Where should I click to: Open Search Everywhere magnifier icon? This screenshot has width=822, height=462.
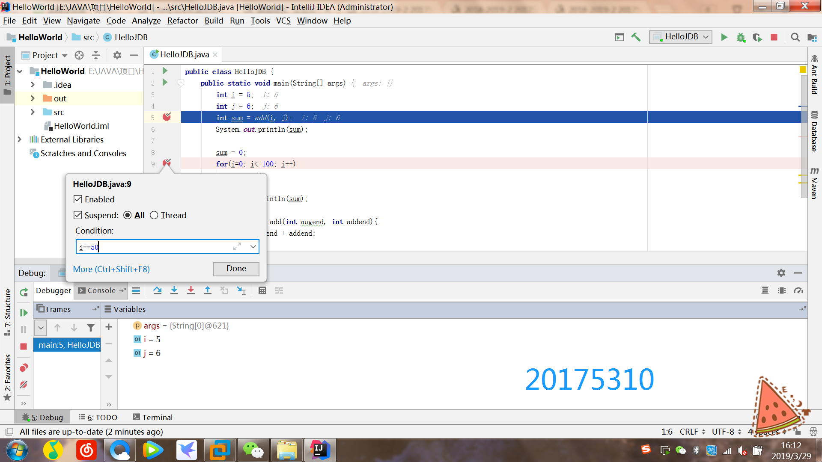[x=795, y=38]
